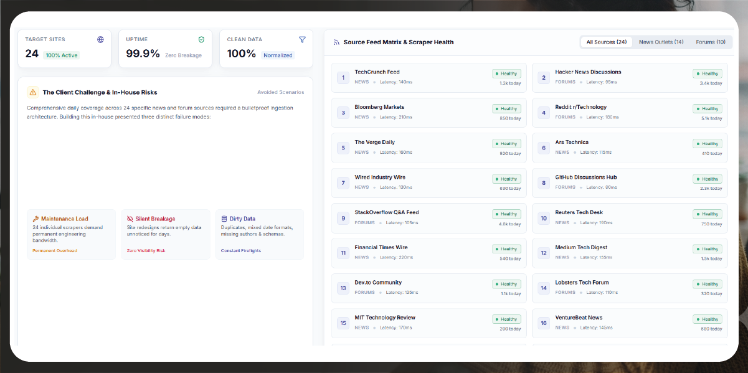Viewport: 748px width, 373px height.
Task: Click the shield icon in Uptime card
Action: (201, 39)
